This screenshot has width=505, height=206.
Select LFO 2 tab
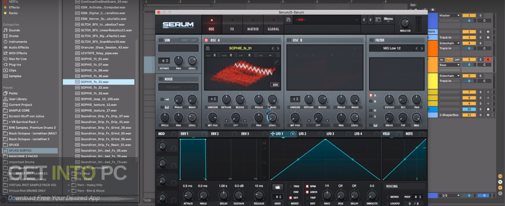tap(302, 134)
